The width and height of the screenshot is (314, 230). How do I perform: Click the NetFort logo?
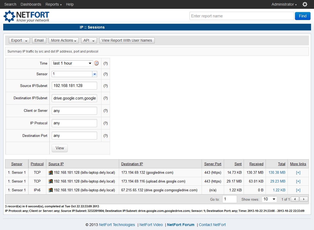26,16
